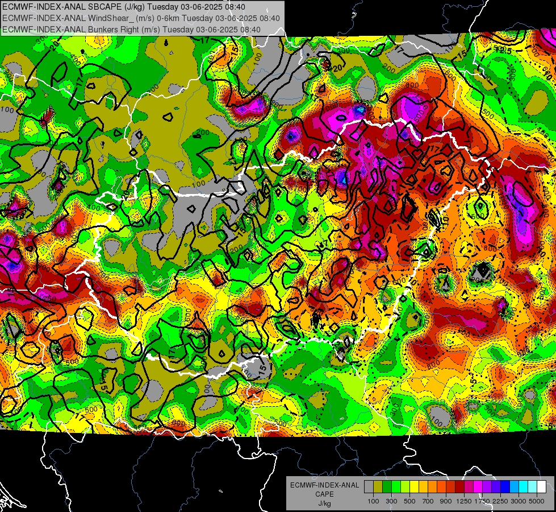Click the 300 legend value
Screen dimensions: 556x512
[x=391, y=501]
